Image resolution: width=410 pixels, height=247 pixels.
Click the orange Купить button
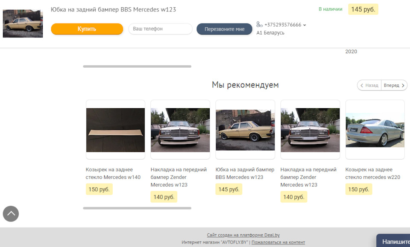pyautogui.click(x=87, y=29)
